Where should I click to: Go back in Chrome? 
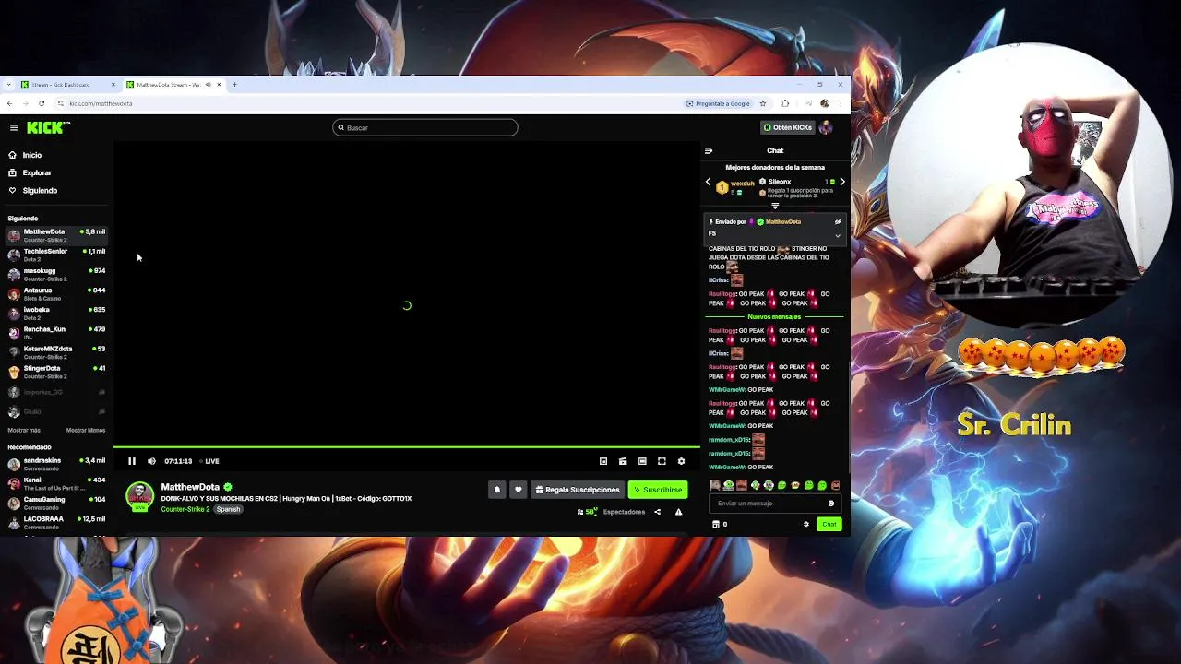[9, 103]
